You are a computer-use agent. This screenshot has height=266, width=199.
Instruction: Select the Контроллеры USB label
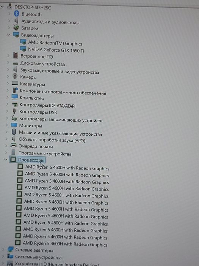tap(38, 112)
